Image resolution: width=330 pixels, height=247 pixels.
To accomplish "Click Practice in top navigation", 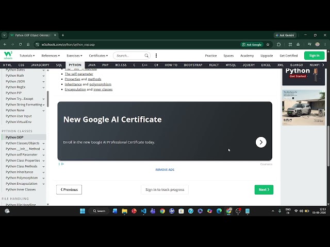I will coord(211,56).
